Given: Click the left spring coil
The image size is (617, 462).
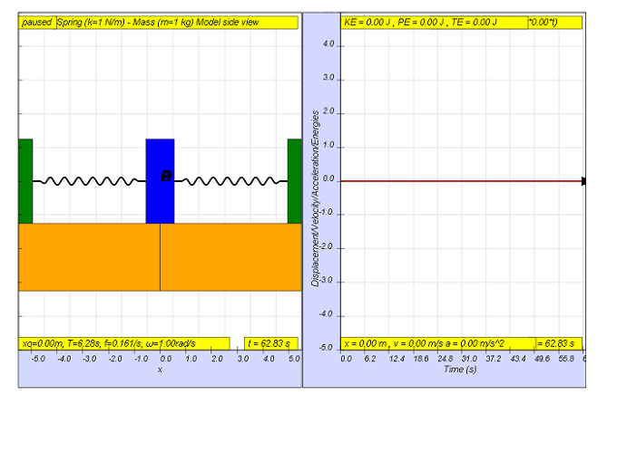Looking at the screenshot, I should click(89, 181).
